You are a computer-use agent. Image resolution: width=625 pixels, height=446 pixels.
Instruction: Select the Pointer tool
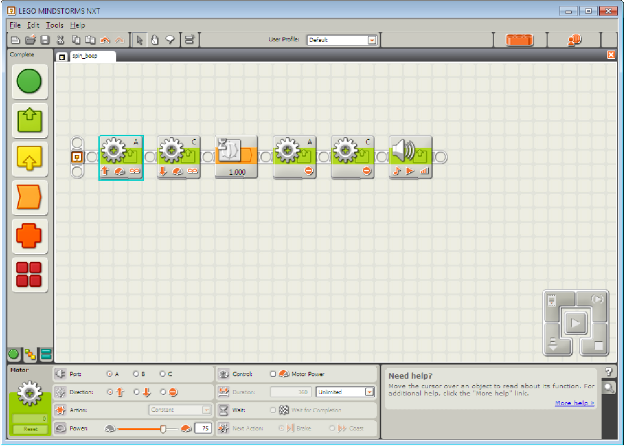[140, 40]
